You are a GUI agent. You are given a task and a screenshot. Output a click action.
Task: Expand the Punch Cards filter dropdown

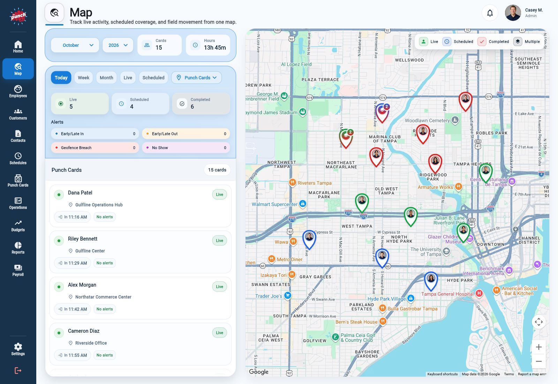(x=197, y=77)
